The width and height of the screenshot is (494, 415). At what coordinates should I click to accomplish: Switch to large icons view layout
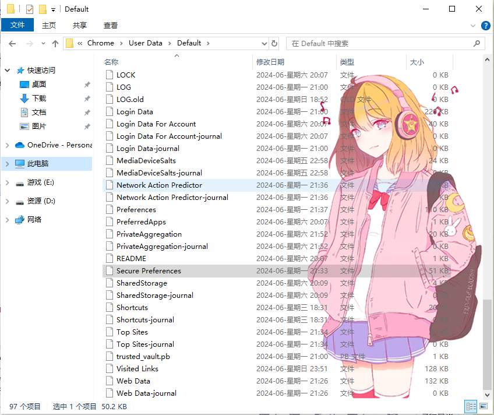pos(484,406)
